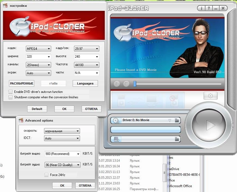Image resolution: width=237 pixels, height=192 pixels.
Task: Confirm Advanced options with its OK button
Action: (x=62, y=186)
